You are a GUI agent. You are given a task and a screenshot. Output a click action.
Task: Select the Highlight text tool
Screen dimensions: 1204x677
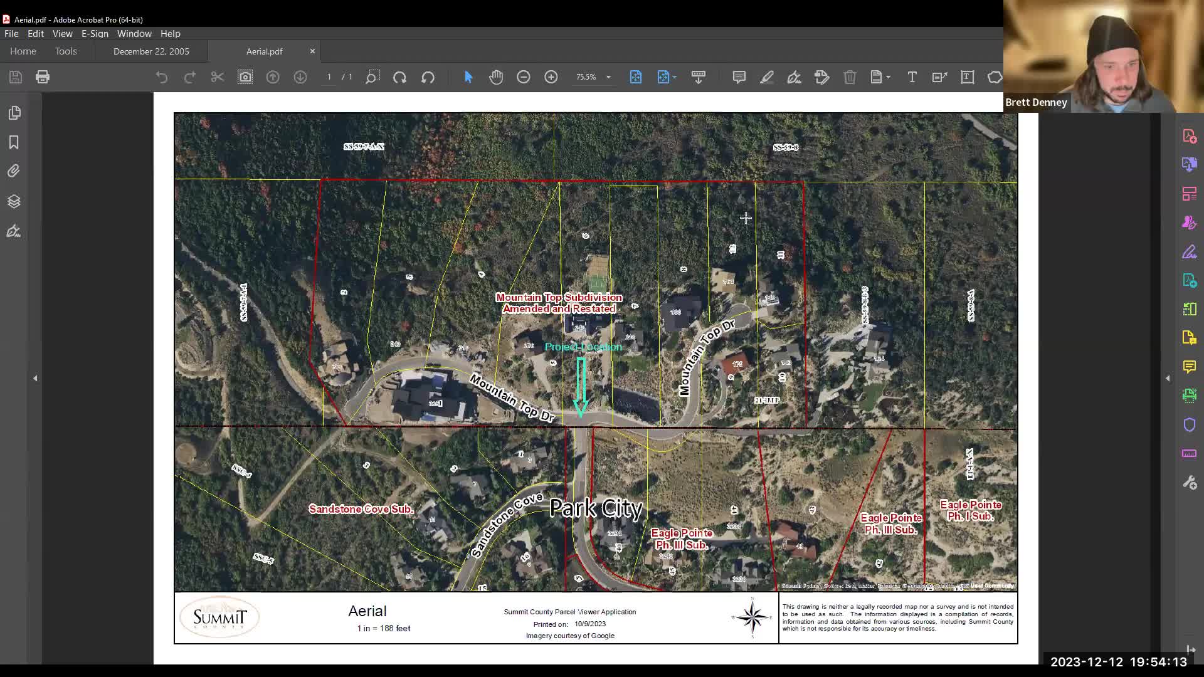coord(767,77)
